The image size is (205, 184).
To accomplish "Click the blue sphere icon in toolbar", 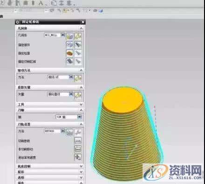I will coord(101,11).
